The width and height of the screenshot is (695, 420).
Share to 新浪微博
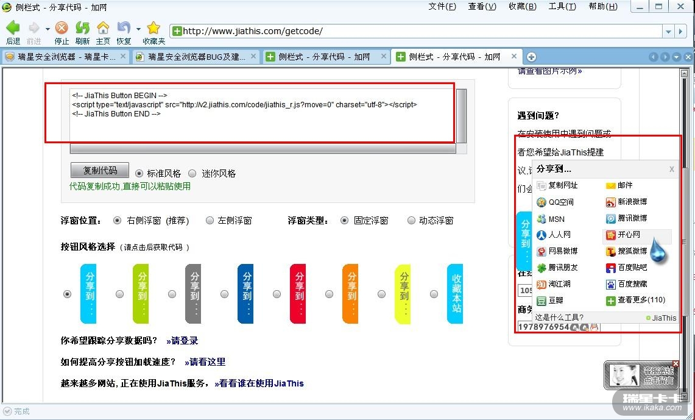(x=627, y=202)
